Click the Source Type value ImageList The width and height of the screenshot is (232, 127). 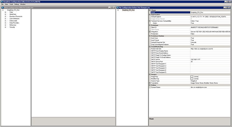point(210,81)
